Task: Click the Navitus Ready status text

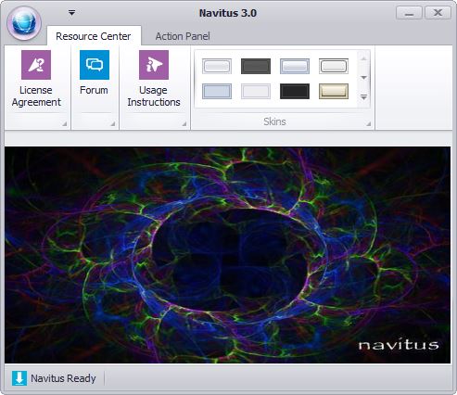Action: point(63,378)
